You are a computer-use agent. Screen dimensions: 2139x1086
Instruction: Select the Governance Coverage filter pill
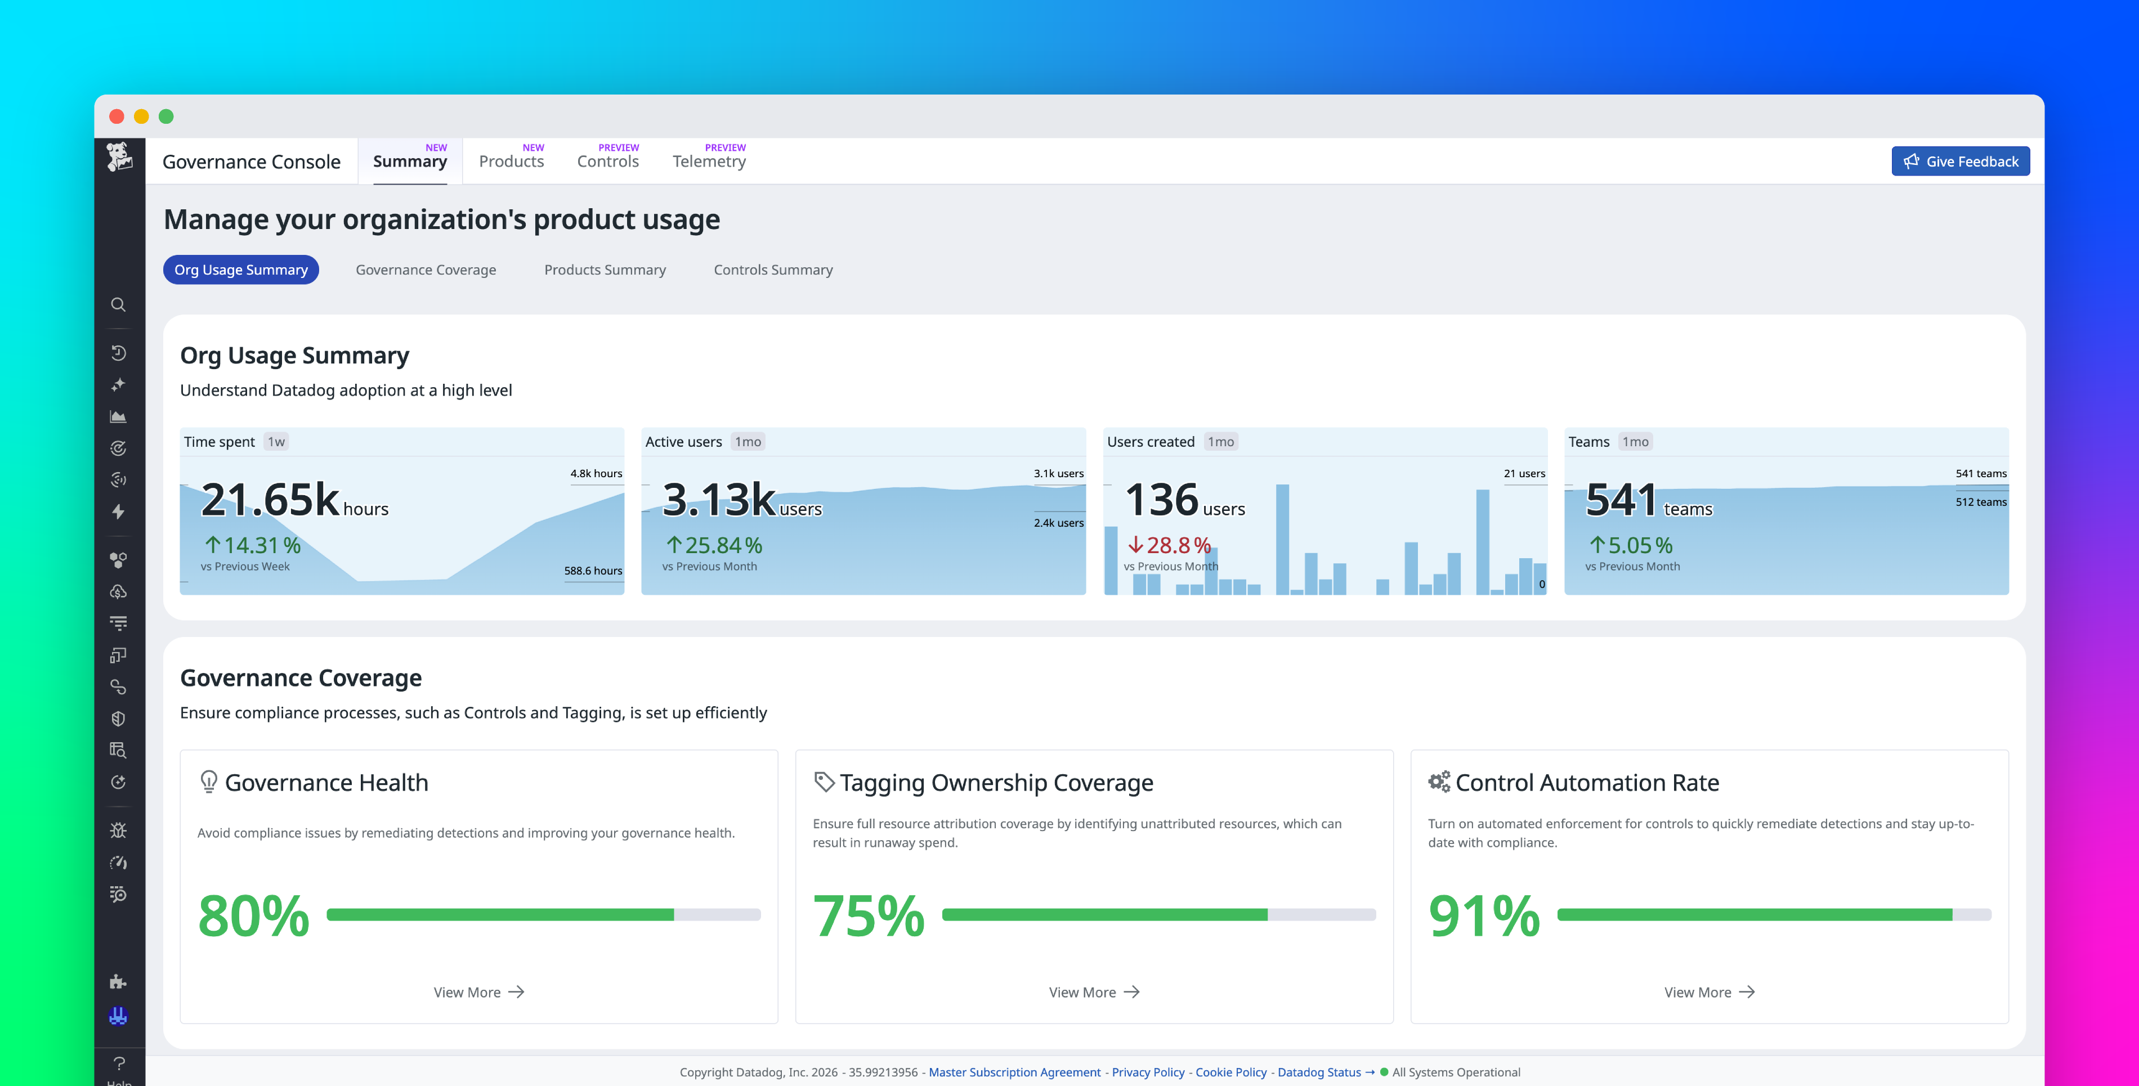(425, 269)
